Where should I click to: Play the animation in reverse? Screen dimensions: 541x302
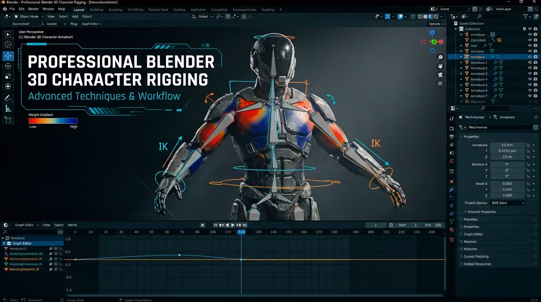coord(227,225)
